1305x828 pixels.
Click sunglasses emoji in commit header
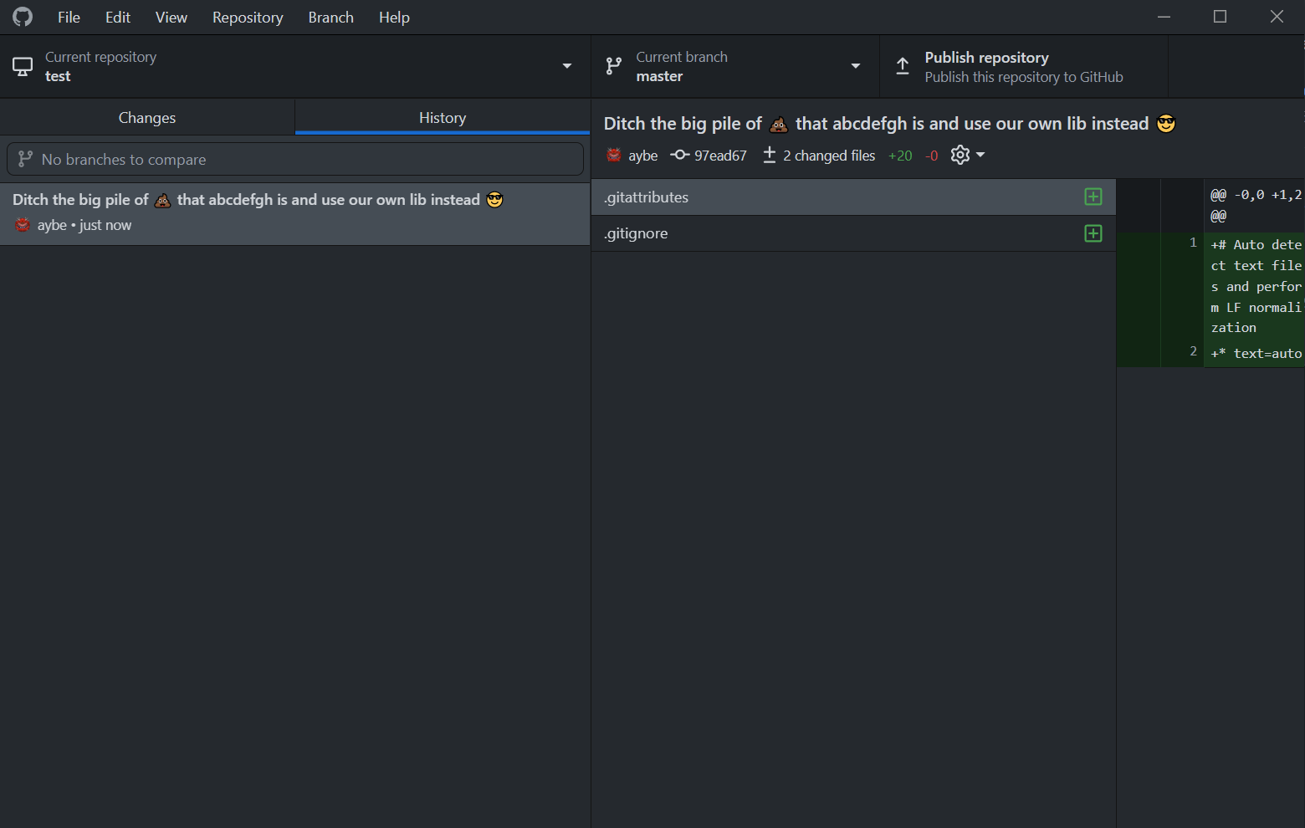pos(1166,124)
